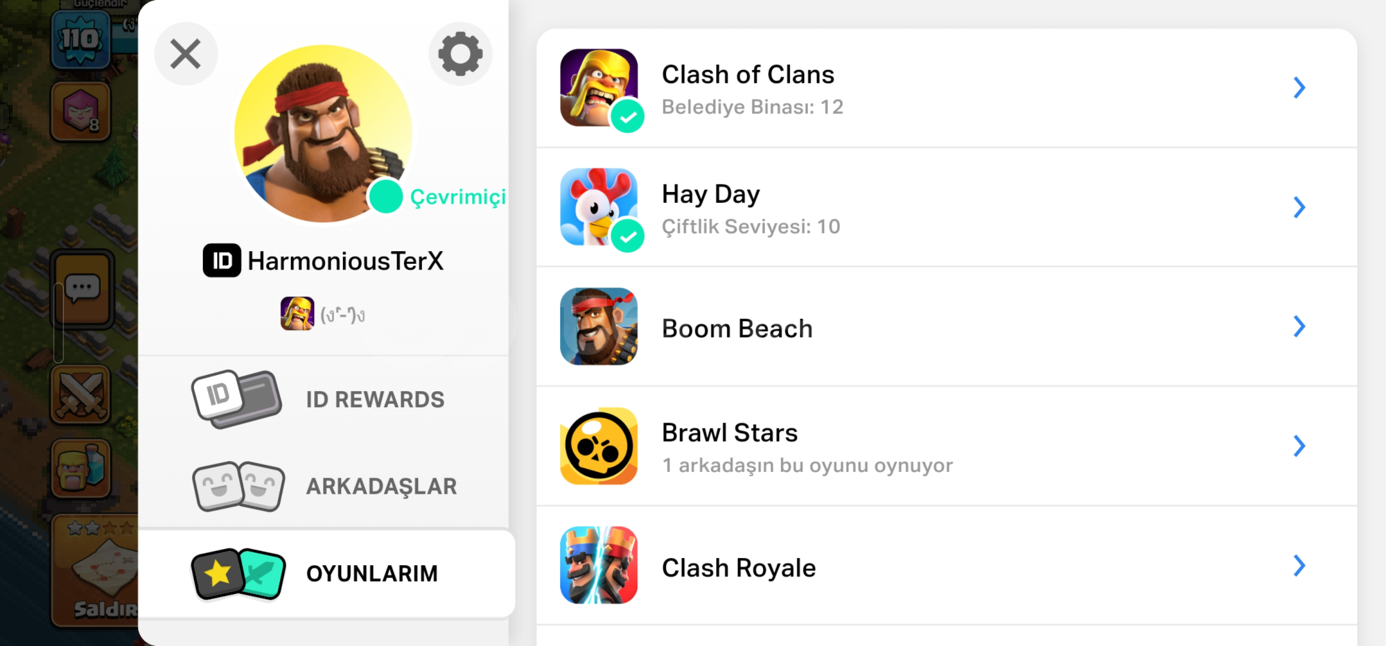The image size is (1386, 646).
Task: Click the HarmoniousTerX username
Action: [x=345, y=261]
